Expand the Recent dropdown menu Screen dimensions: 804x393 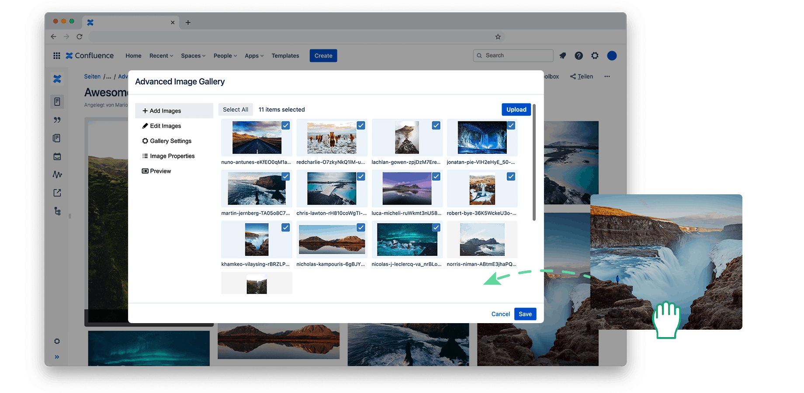[x=161, y=56]
